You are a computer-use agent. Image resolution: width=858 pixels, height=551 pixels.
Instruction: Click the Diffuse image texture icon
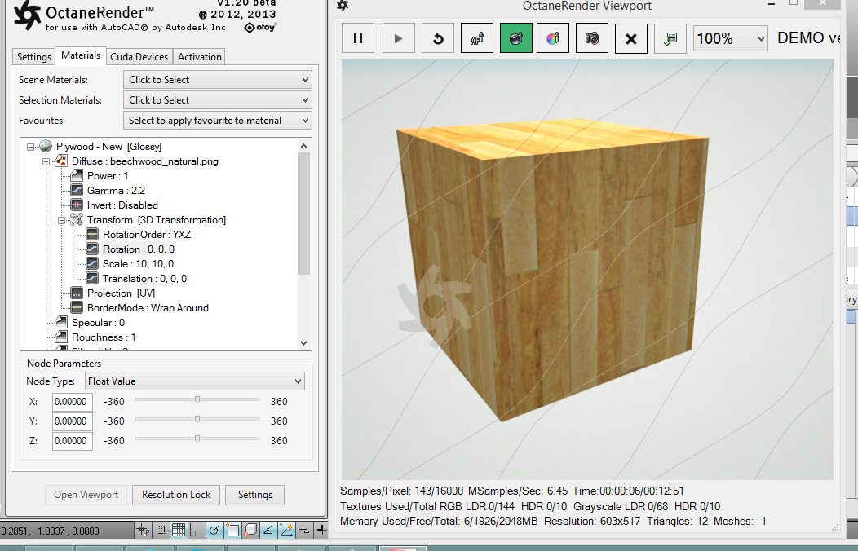61,161
